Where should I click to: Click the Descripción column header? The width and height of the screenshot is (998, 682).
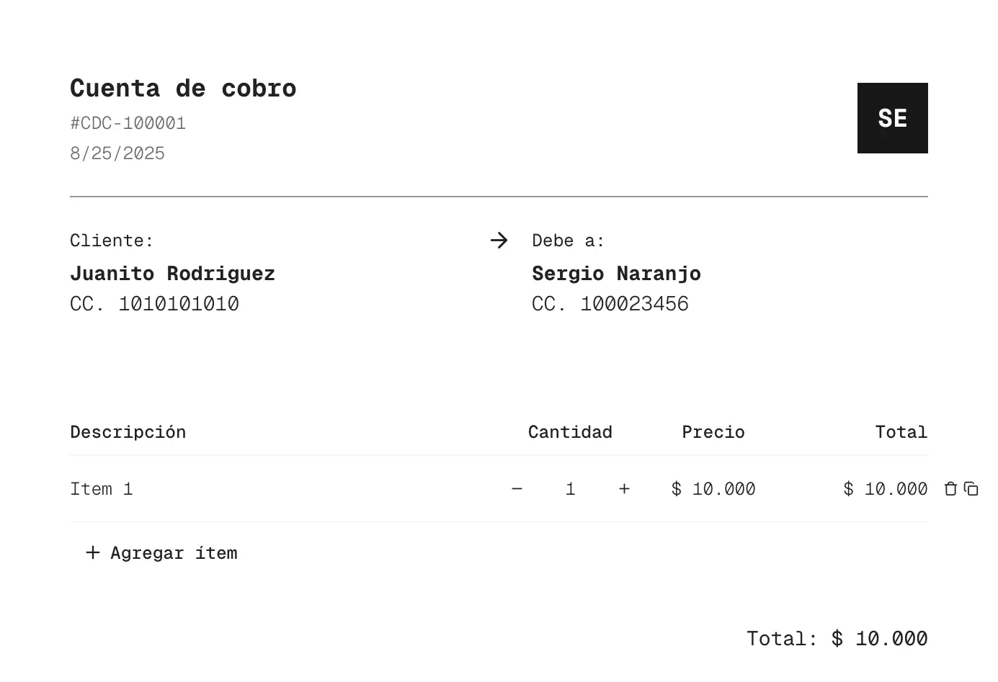point(128,432)
